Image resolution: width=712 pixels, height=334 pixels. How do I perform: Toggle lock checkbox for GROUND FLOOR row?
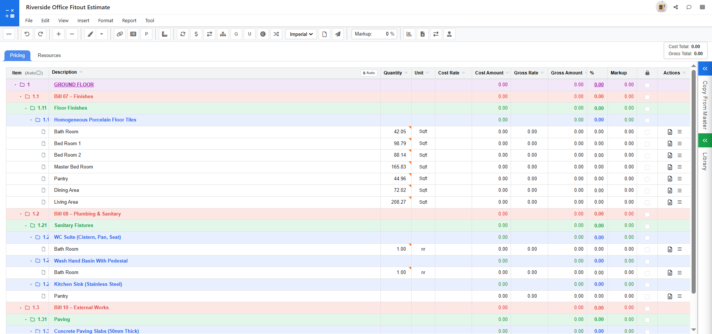click(x=647, y=85)
